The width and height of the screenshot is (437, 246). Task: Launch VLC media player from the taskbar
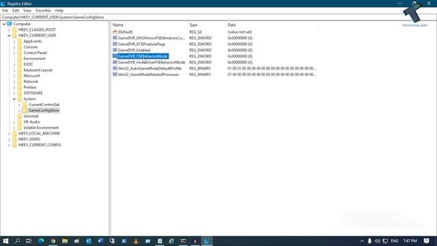coord(136,241)
